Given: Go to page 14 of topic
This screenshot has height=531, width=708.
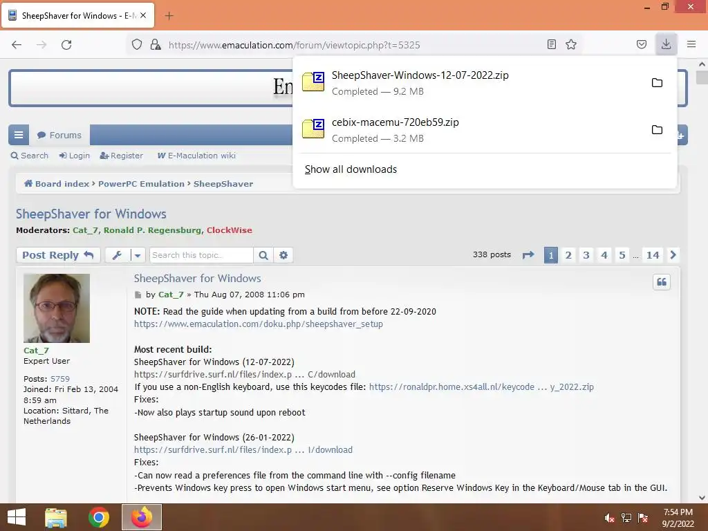Looking at the screenshot, I should coord(653,255).
